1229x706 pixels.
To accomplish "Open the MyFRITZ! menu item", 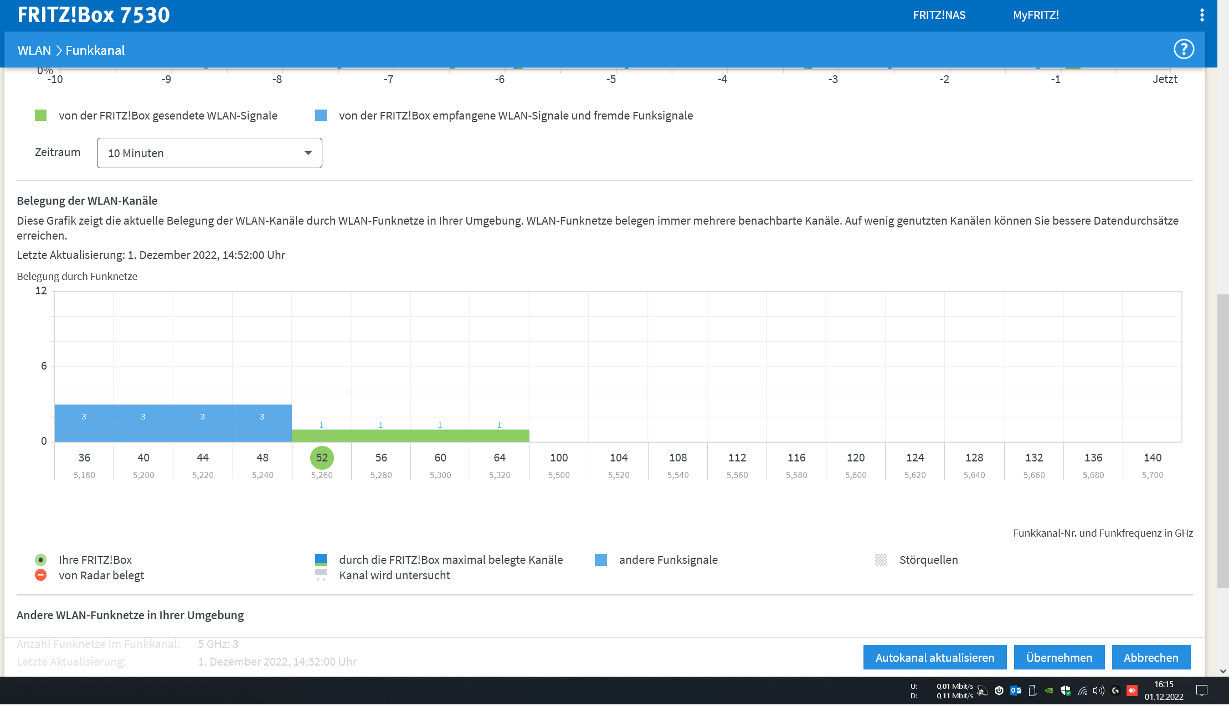I will [x=1036, y=15].
